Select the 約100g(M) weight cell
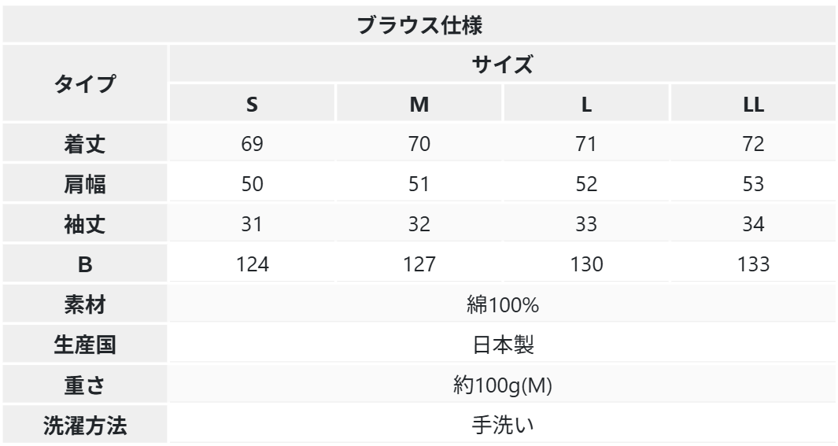The image size is (838, 446). coord(503,385)
